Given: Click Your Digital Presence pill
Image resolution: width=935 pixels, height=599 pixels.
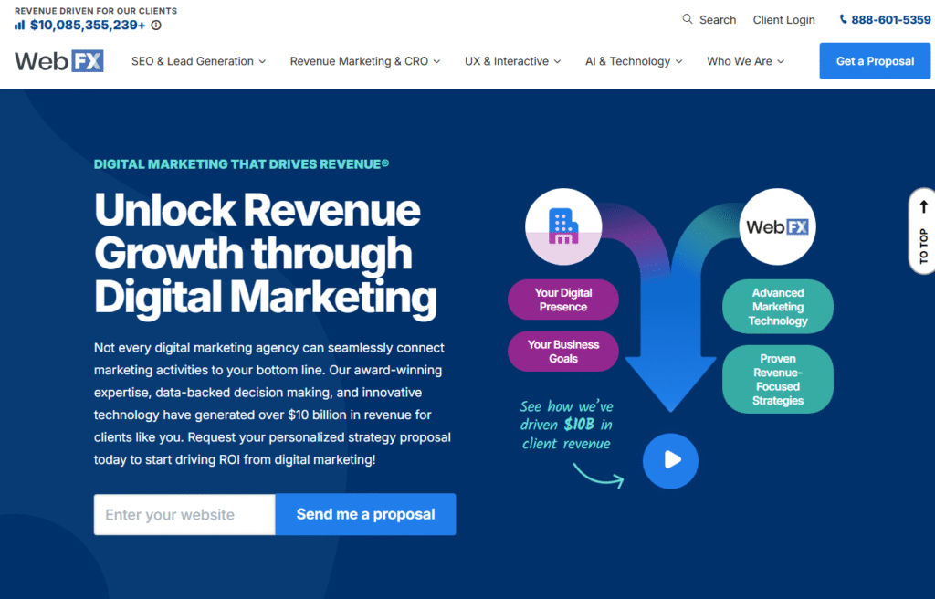Looking at the screenshot, I should click(562, 299).
